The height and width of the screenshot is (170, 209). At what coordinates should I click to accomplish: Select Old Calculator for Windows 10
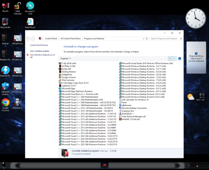point(134,100)
